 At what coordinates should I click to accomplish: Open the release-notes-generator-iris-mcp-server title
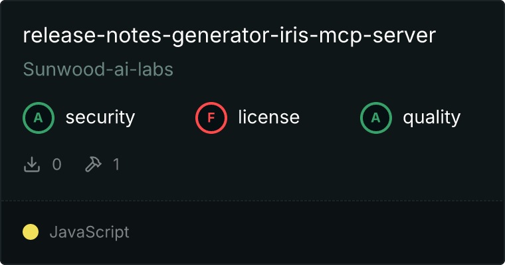(229, 36)
